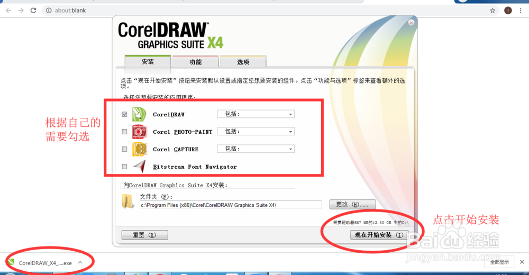Click the Bitstream Font Navigator arrow icon
Screen dimensions: 529x275
[x=139, y=167]
